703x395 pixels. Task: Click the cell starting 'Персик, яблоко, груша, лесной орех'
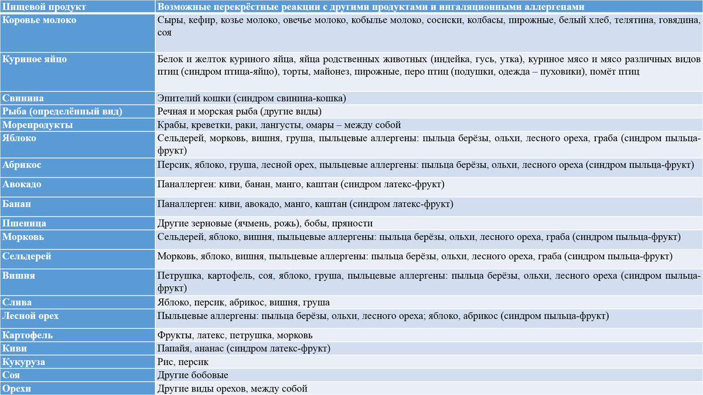pos(429,168)
